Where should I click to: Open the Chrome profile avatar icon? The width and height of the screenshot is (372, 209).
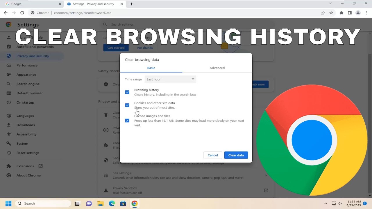coord(358,13)
